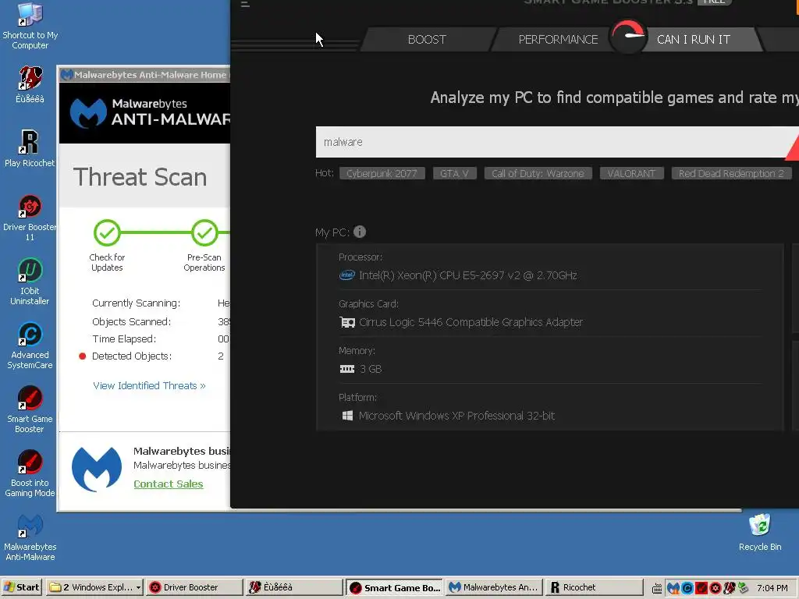The image size is (799, 599).
Task: Click Microsoft Windows XP Professional 32-bit text
Action: click(456, 416)
